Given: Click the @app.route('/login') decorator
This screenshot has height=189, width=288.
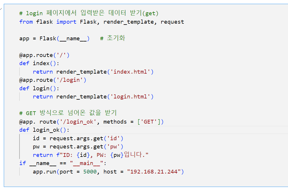Looking at the screenshot, I should point(53,80).
